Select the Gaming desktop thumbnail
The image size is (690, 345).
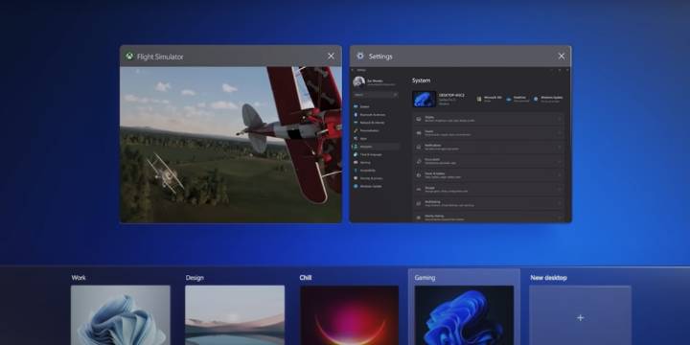[x=464, y=314]
